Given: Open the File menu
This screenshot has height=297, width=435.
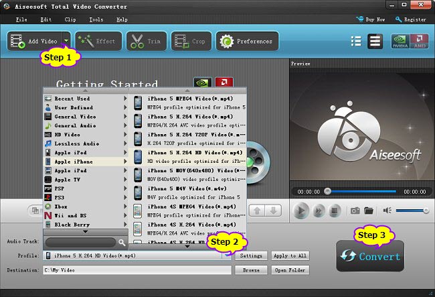Looking at the screenshot, I should (21, 19).
